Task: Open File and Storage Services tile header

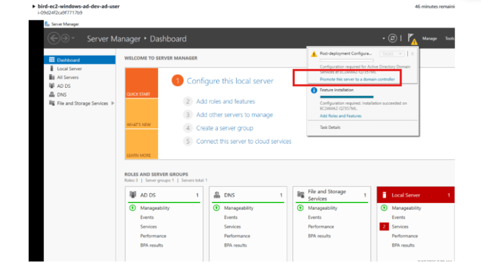Action: coord(331,195)
